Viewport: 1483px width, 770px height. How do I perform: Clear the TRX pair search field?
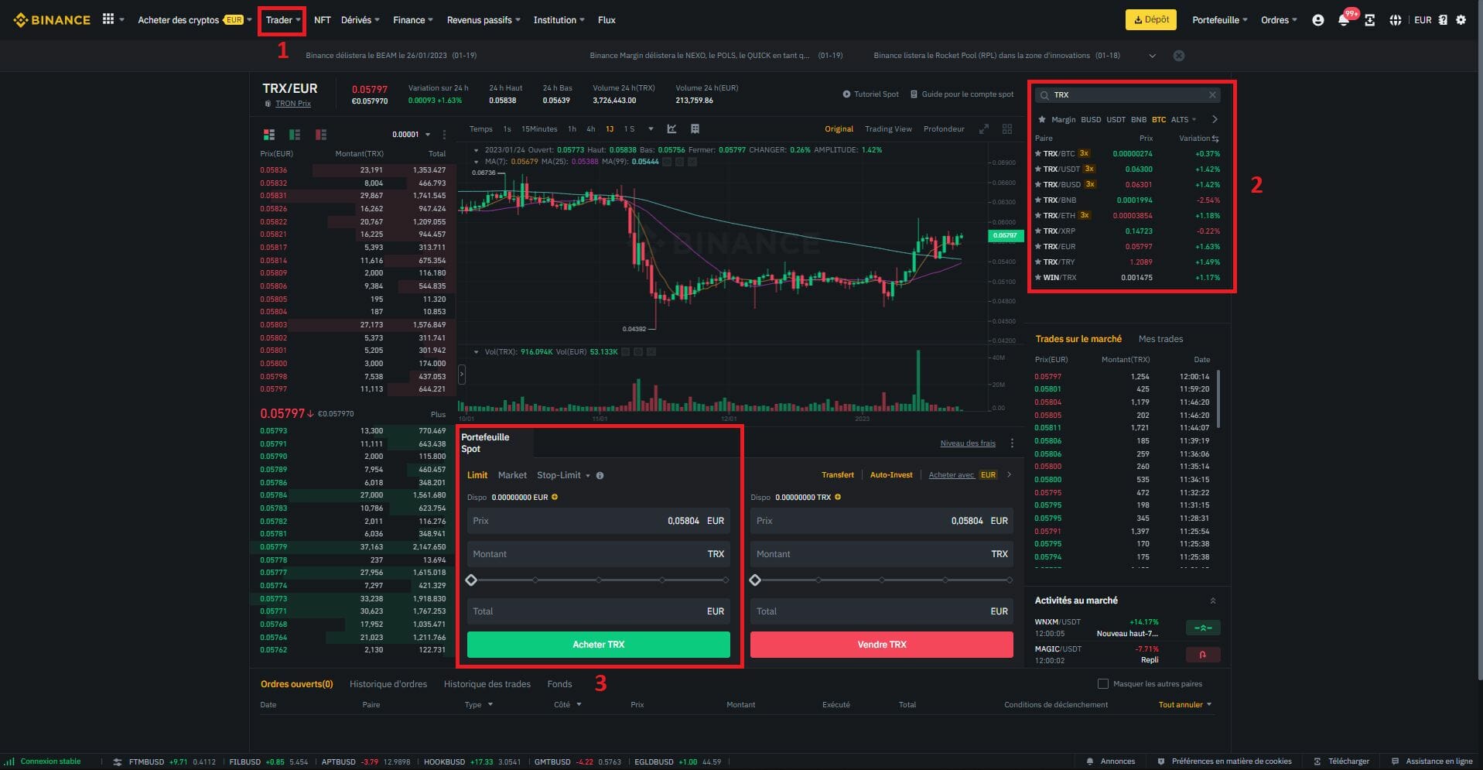(1212, 94)
